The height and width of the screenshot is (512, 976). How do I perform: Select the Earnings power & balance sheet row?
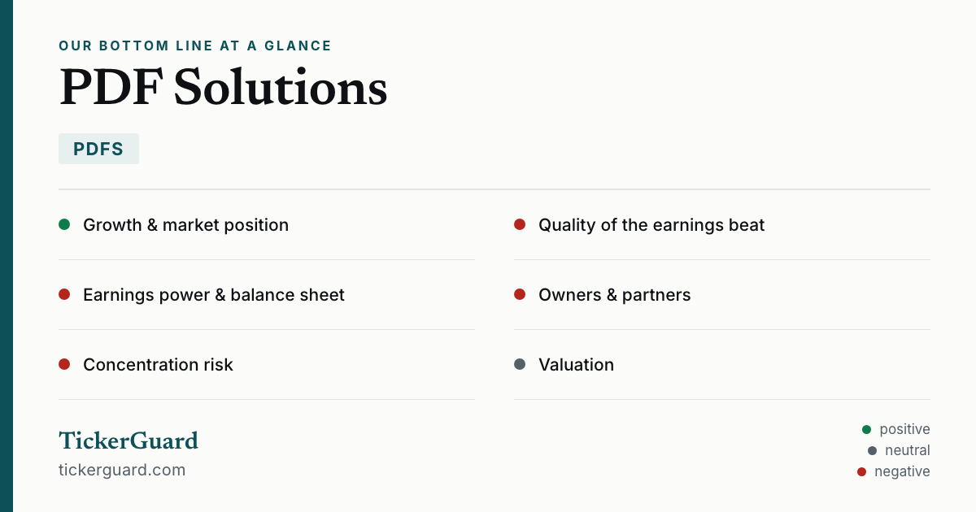coord(267,295)
